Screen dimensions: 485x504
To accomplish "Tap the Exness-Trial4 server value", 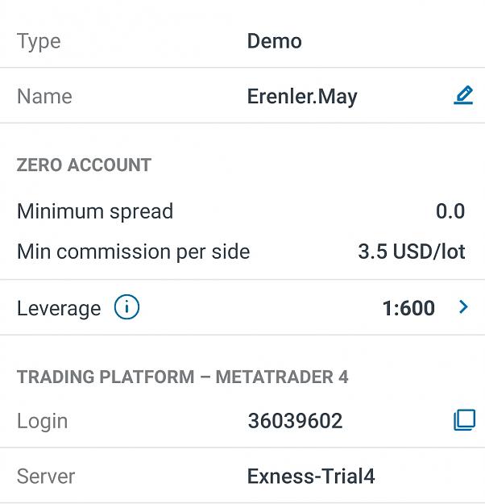I will click(311, 476).
